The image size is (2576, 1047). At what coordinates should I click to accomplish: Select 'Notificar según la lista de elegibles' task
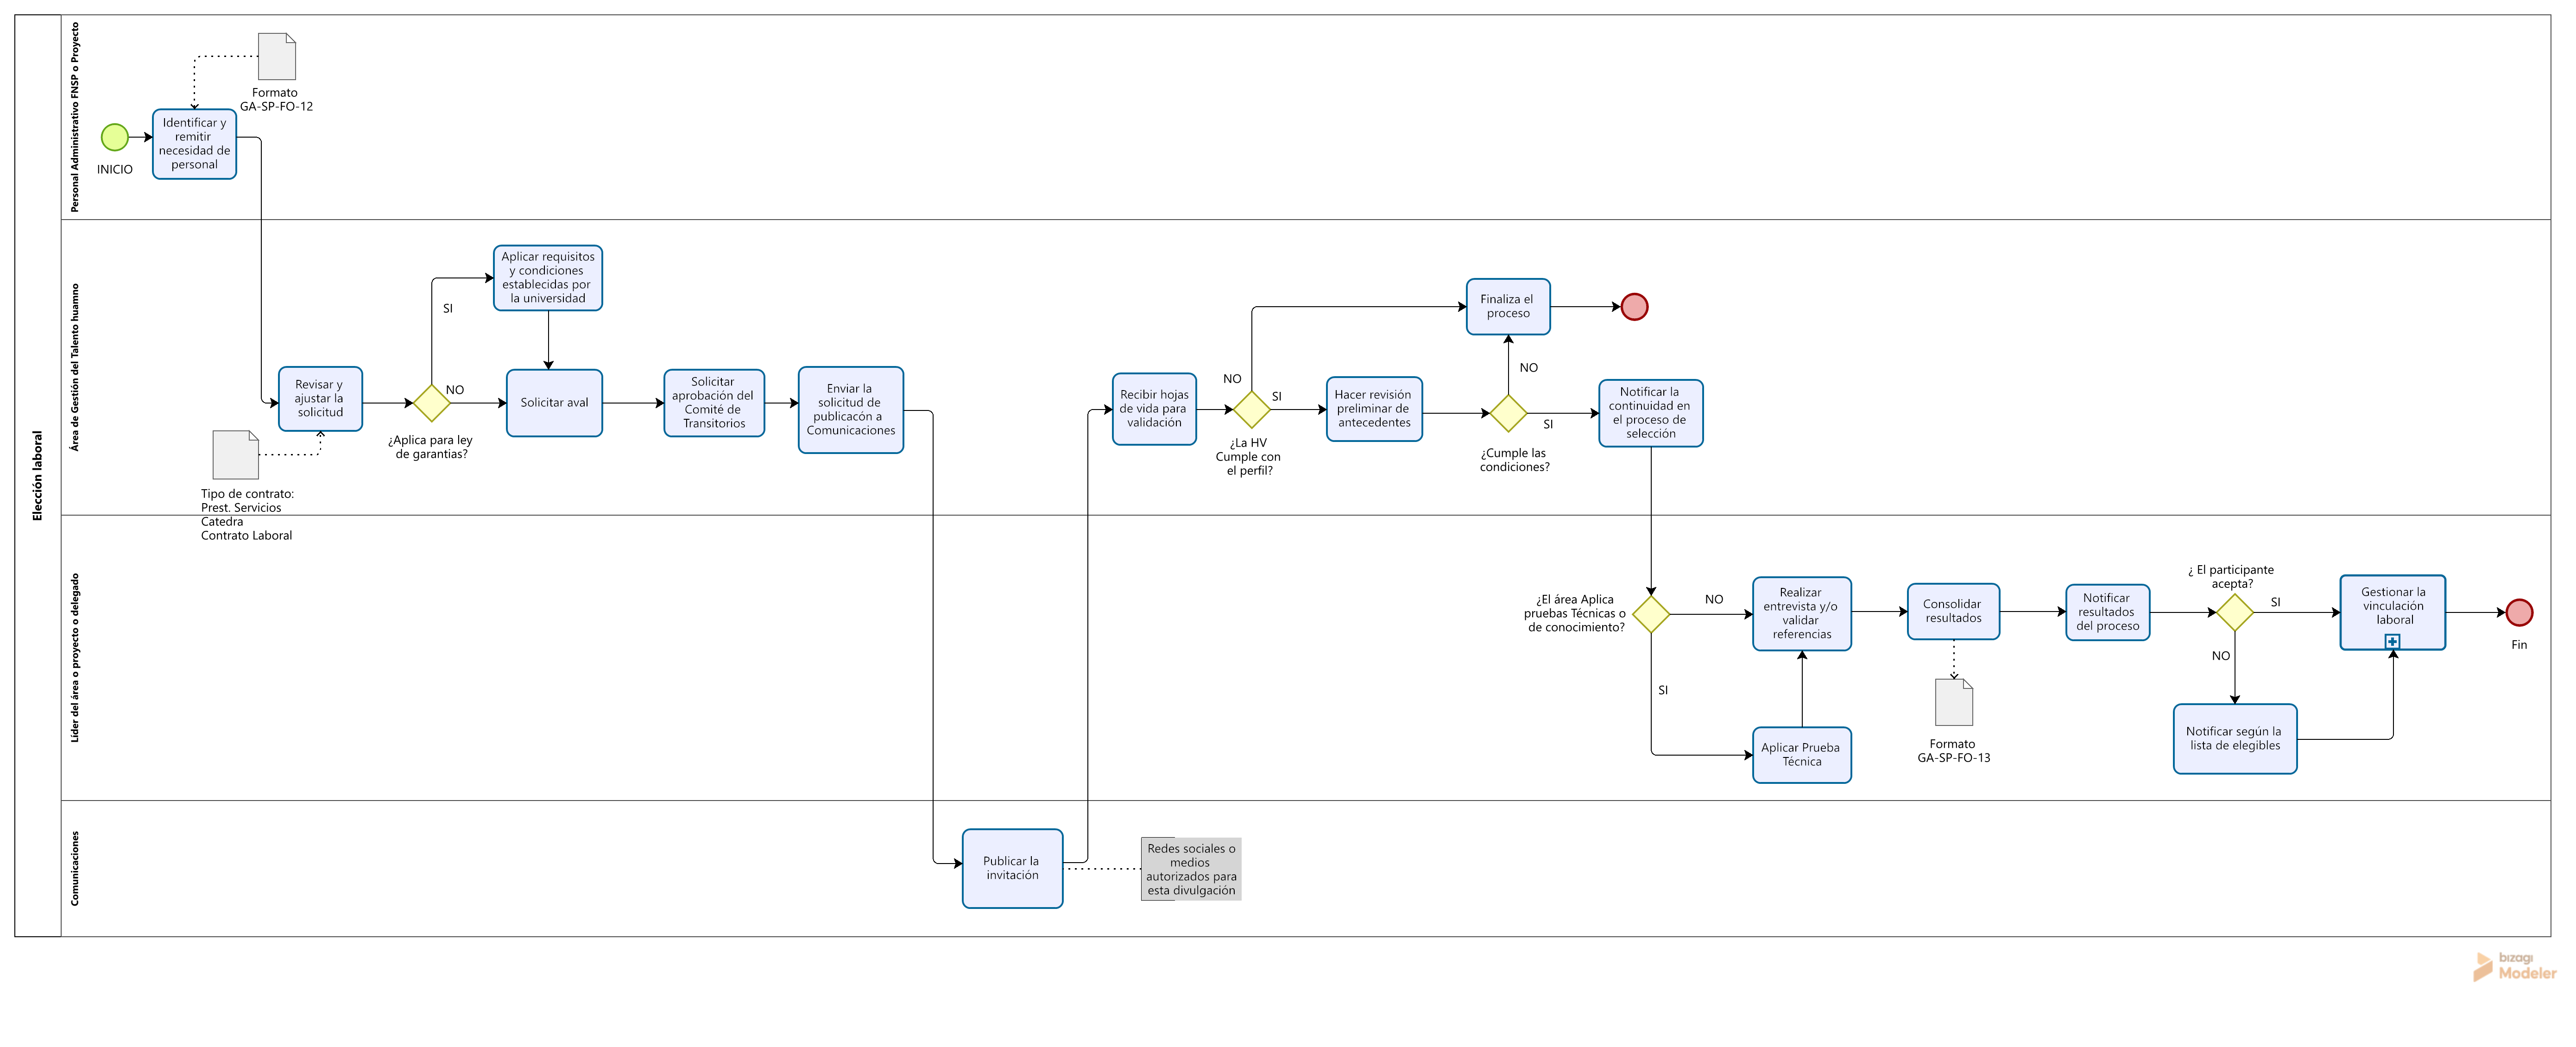tap(2235, 739)
